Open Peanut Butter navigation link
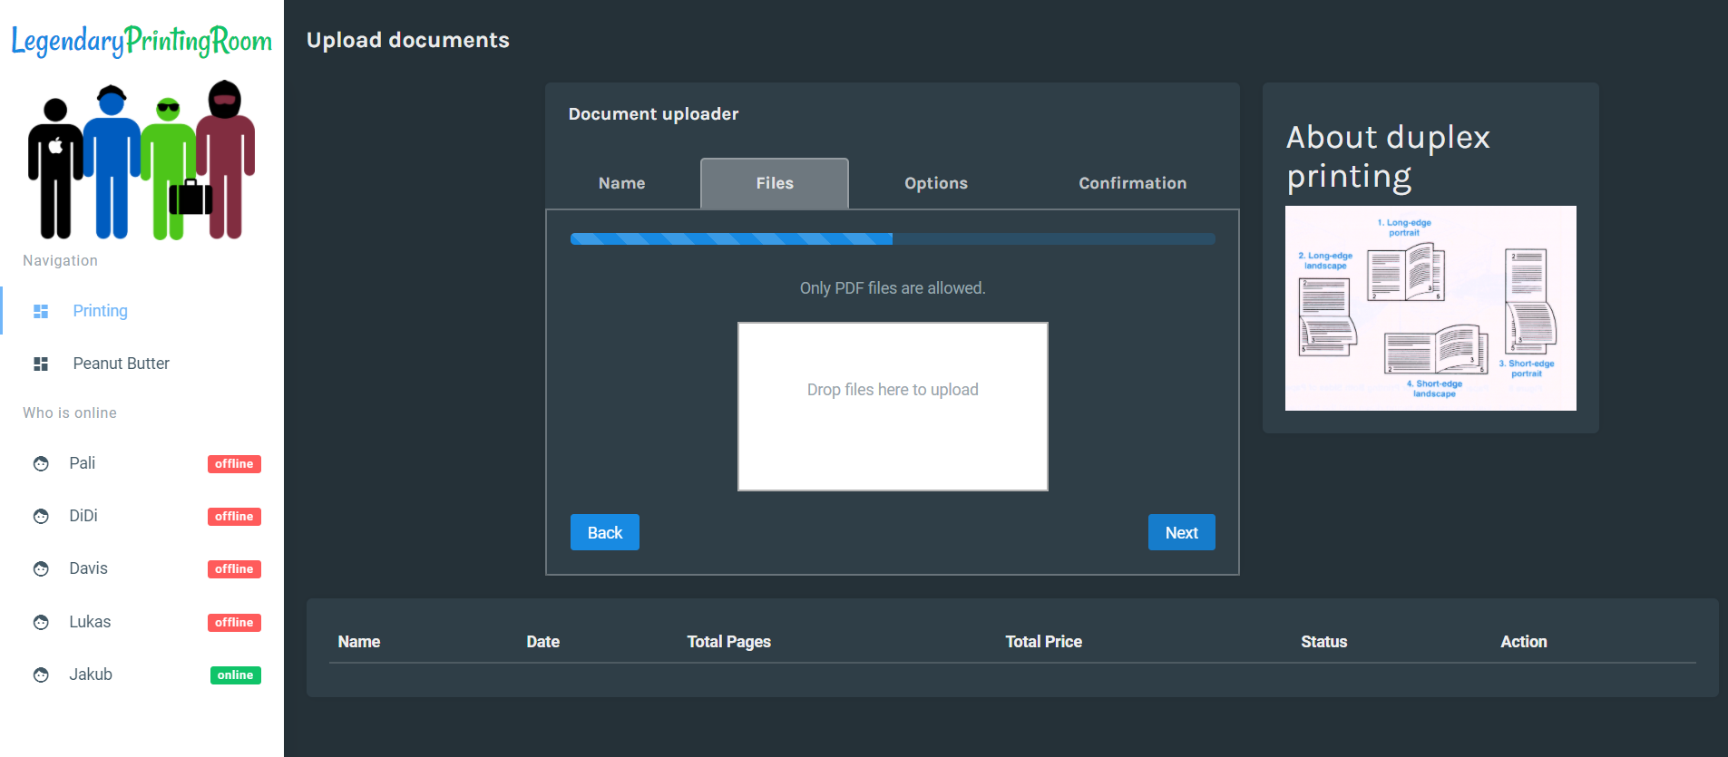 click(121, 364)
